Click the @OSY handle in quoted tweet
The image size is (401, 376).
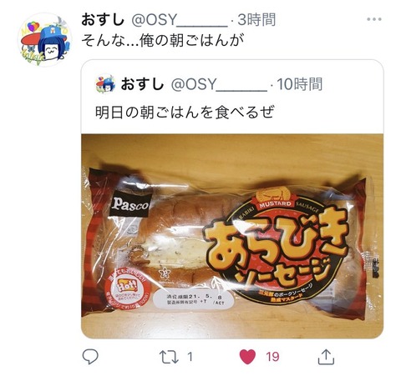point(219,84)
